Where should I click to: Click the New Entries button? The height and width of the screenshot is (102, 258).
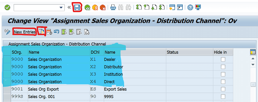click(x=25, y=32)
